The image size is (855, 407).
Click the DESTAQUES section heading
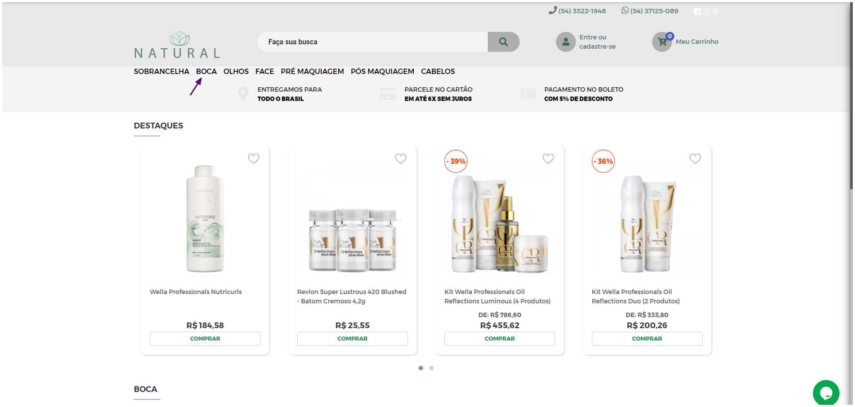tap(159, 126)
